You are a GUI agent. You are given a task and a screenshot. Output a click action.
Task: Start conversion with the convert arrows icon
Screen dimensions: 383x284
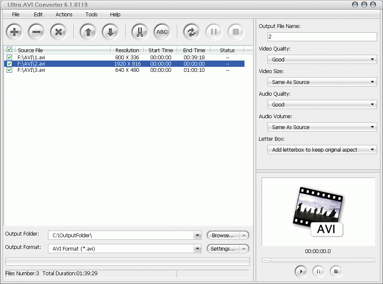(x=191, y=32)
